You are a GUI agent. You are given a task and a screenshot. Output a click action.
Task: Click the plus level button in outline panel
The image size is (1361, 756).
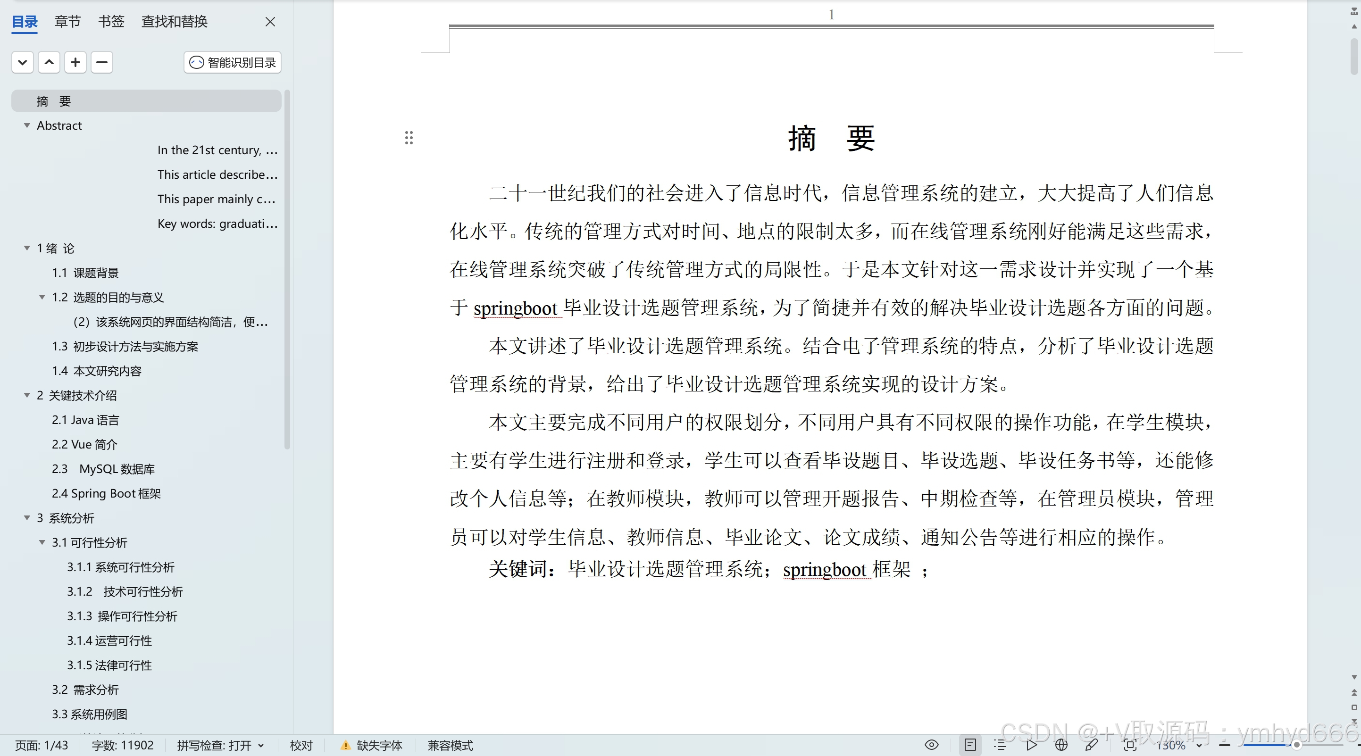pyautogui.click(x=75, y=62)
